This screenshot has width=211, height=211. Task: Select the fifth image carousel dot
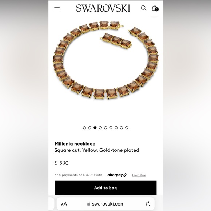pyautogui.click(x=105, y=128)
